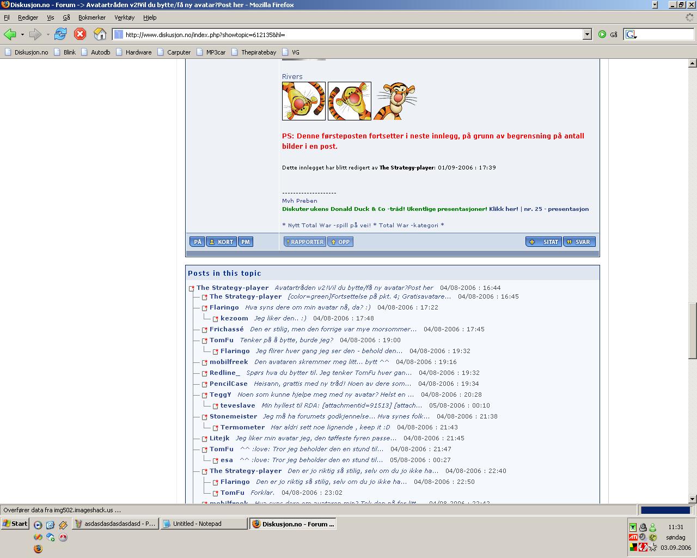Viewport: 697px width, 558px height.
Task: Click the green Messenger buddy tray icon
Action: coord(652,527)
